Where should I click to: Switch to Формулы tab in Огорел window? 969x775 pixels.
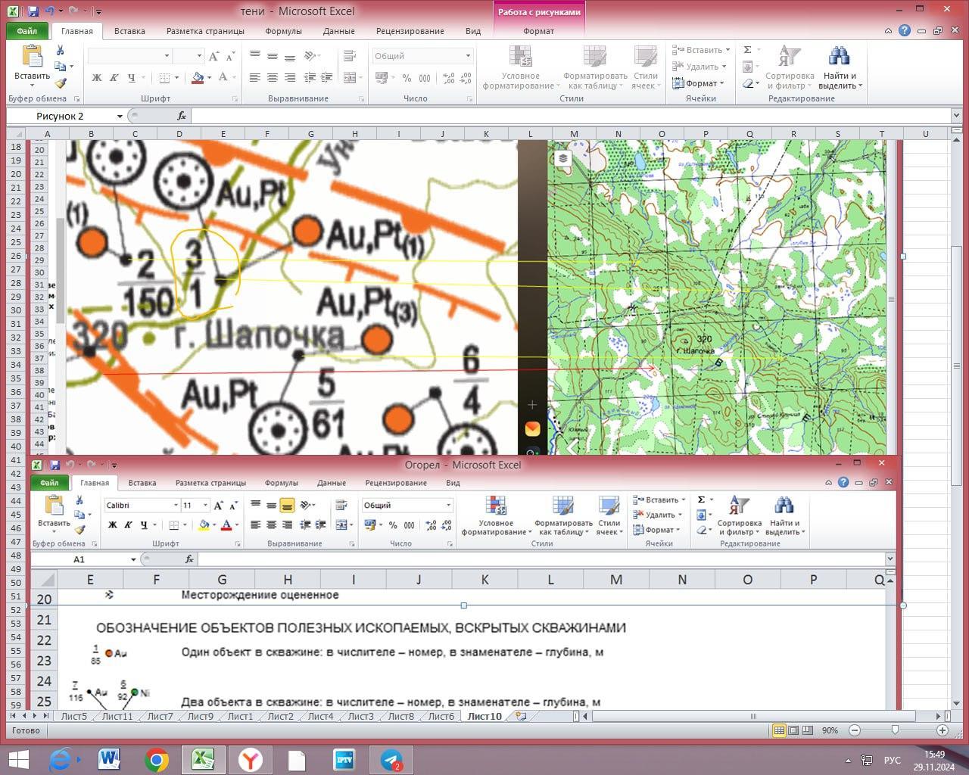(281, 483)
